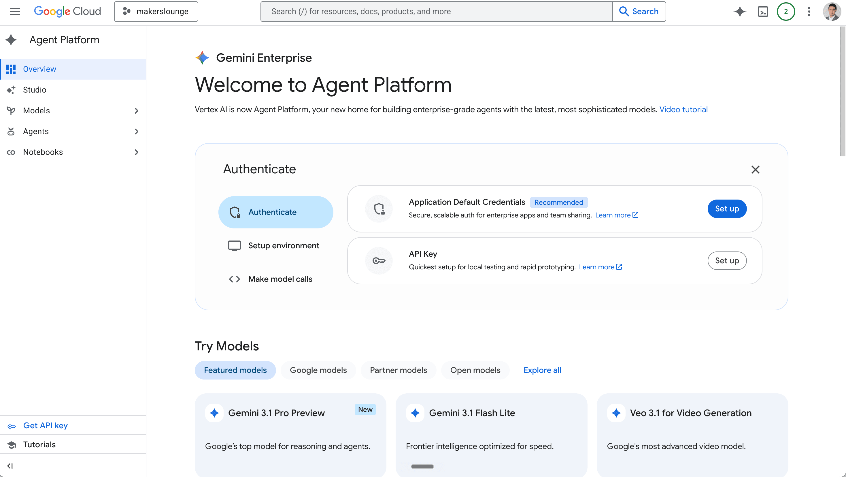Open Studio in the sidebar
This screenshot has width=846, height=477.
[73, 90]
